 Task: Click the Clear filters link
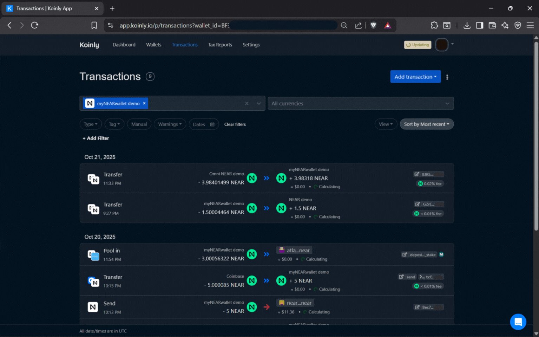pyautogui.click(x=235, y=124)
